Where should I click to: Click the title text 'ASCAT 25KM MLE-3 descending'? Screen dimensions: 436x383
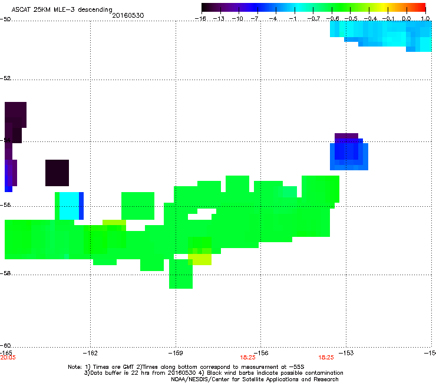point(62,9)
